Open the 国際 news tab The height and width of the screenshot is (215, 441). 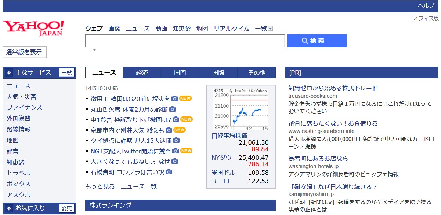point(217,72)
